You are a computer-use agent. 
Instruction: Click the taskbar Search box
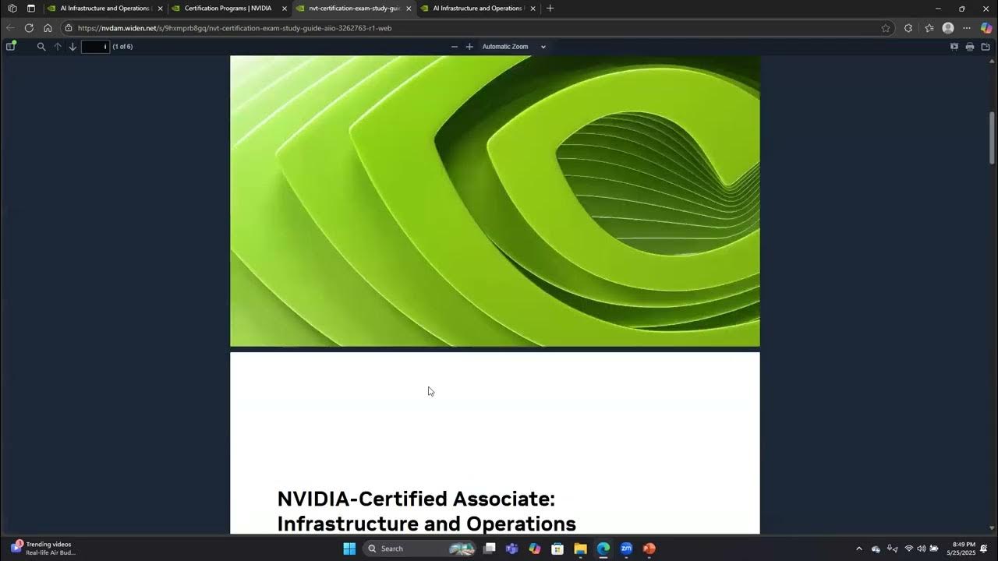(420, 549)
